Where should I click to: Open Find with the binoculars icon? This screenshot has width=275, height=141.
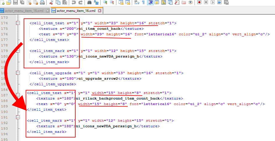[90, 2]
